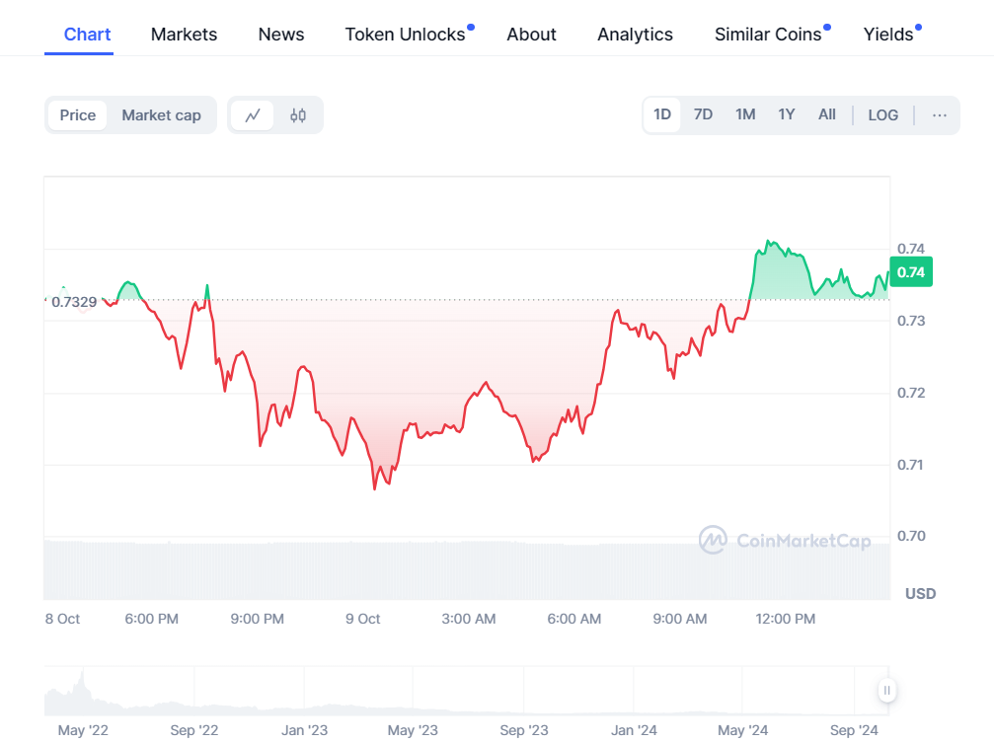The image size is (994, 743).
Task: Choose the 1Y time range
Action: [x=786, y=114]
